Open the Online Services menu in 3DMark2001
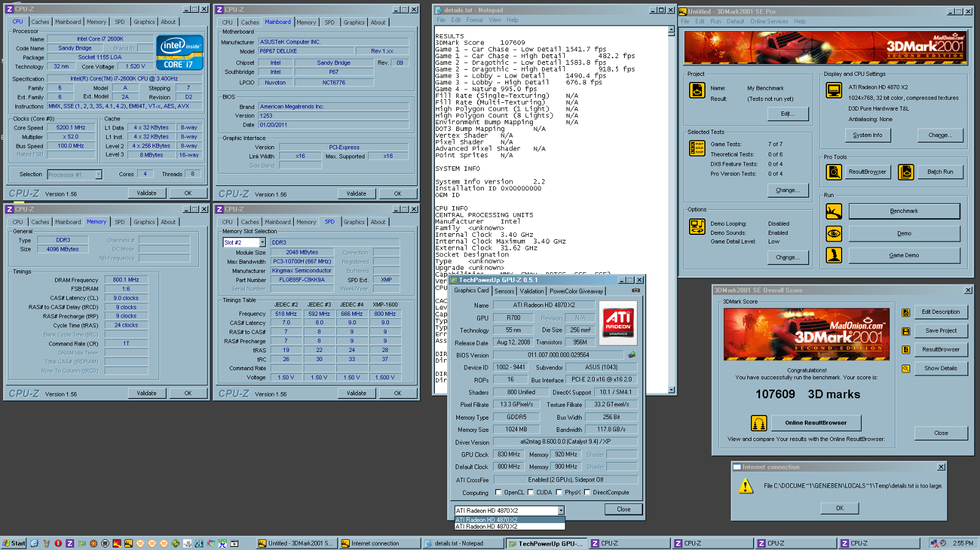The height and width of the screenshot is (550, 980). 769,21
